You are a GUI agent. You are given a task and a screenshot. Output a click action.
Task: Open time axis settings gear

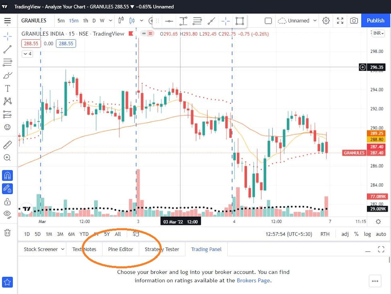coord(378,221)
